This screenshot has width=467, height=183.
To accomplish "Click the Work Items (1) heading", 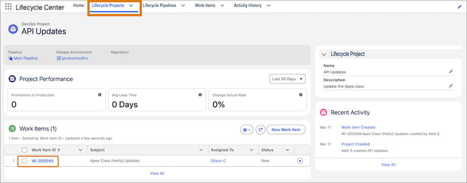I will click(x=38, y=129).
